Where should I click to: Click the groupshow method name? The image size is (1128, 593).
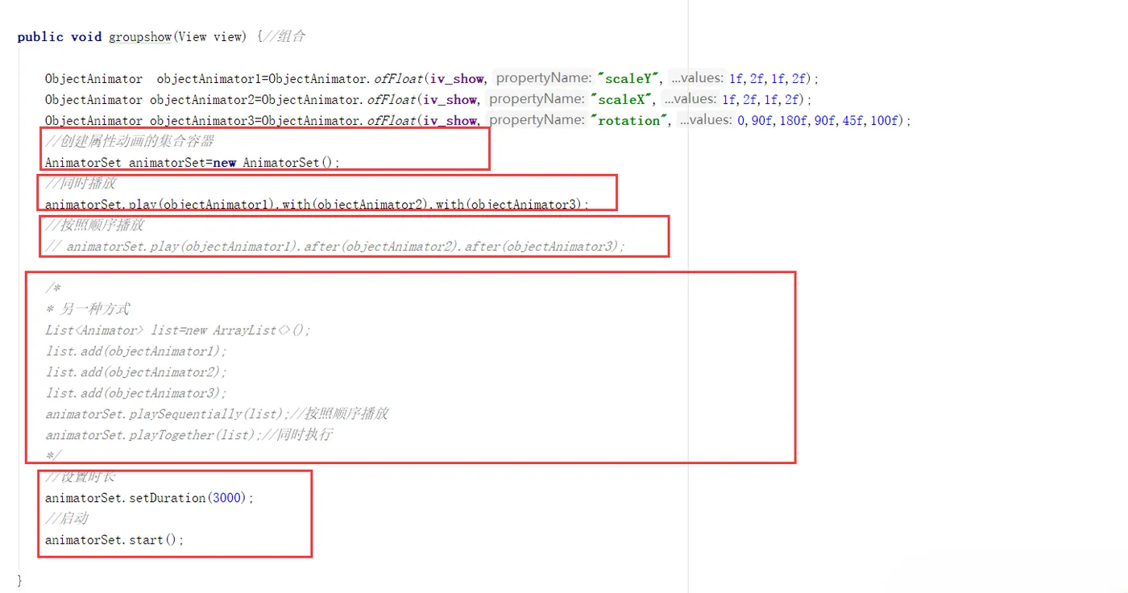coord(140,37)
